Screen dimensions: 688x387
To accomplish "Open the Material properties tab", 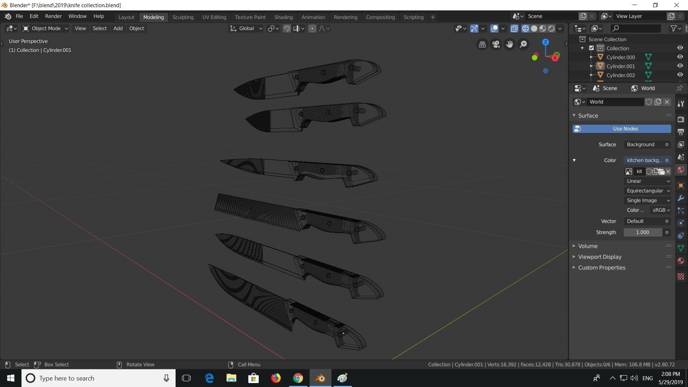I will (681, 261).
